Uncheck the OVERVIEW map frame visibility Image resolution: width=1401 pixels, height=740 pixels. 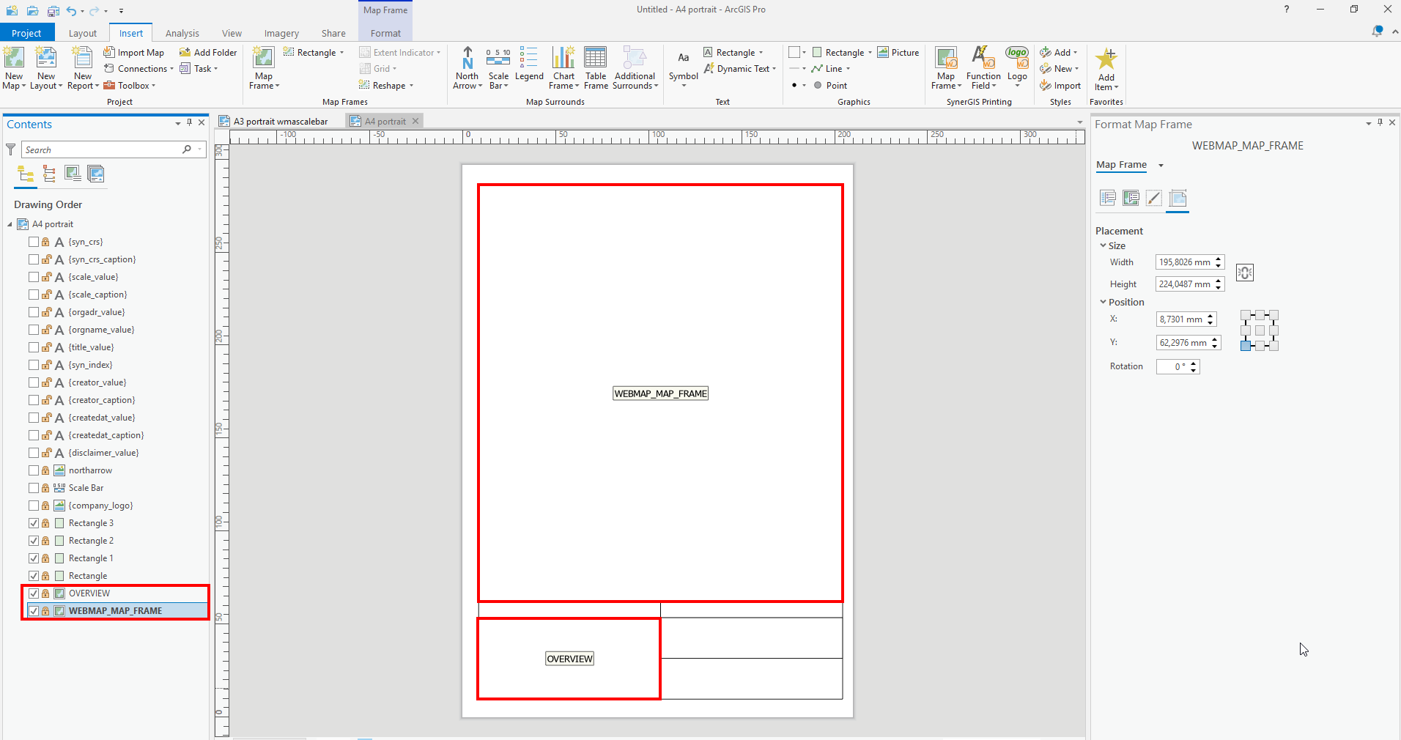point(34,593)
